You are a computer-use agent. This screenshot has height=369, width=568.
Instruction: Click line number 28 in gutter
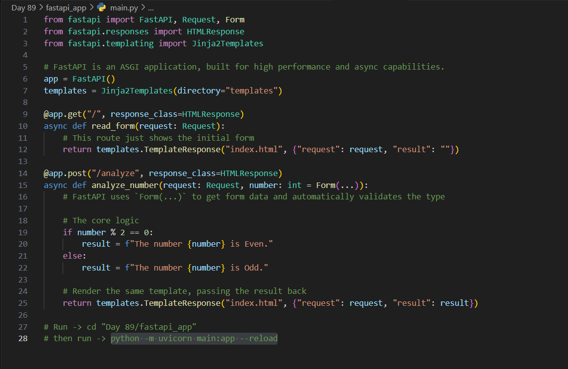pyautogui.click(x=23, y=339)
